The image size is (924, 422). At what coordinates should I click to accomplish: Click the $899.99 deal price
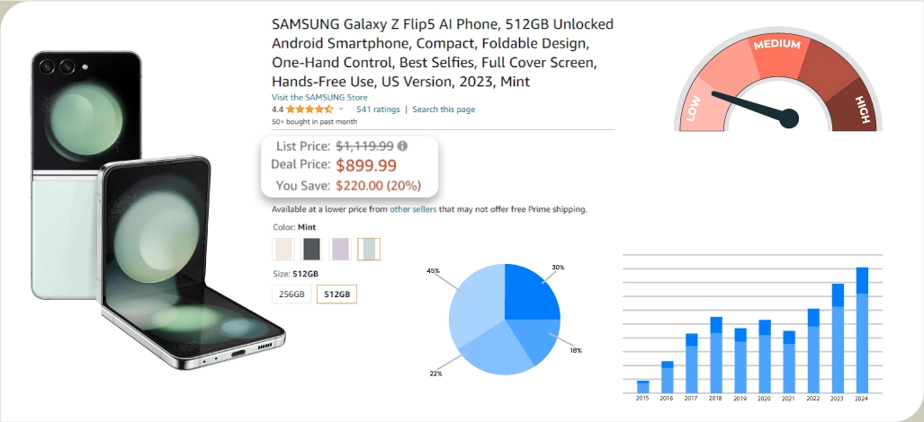365,164
